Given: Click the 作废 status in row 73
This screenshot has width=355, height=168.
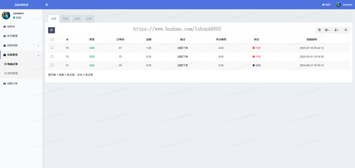Looking at the screenshot, I should [x=256, y=56].
